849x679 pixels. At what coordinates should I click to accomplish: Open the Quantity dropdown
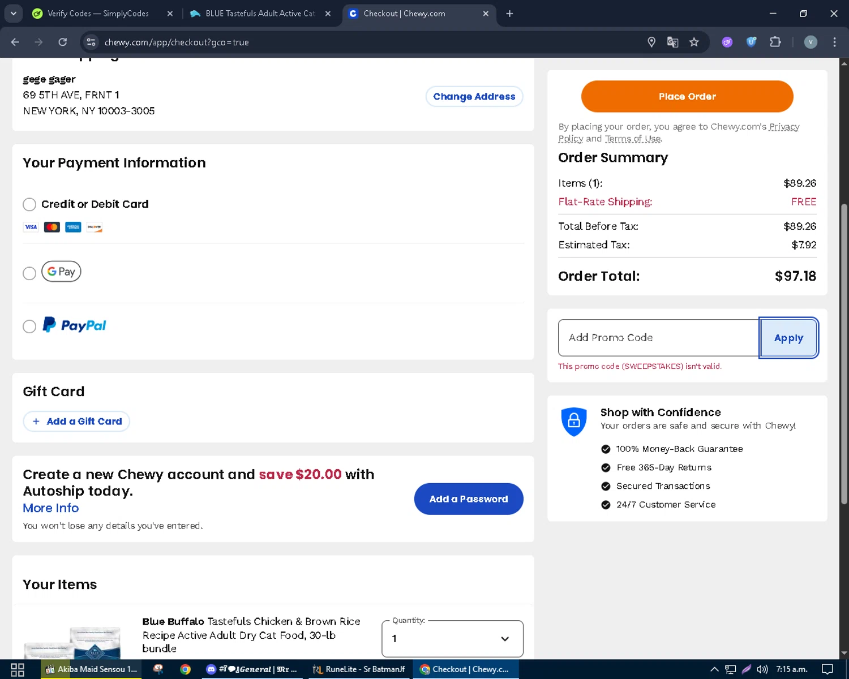pyautogui.click(x=452, y=638)
